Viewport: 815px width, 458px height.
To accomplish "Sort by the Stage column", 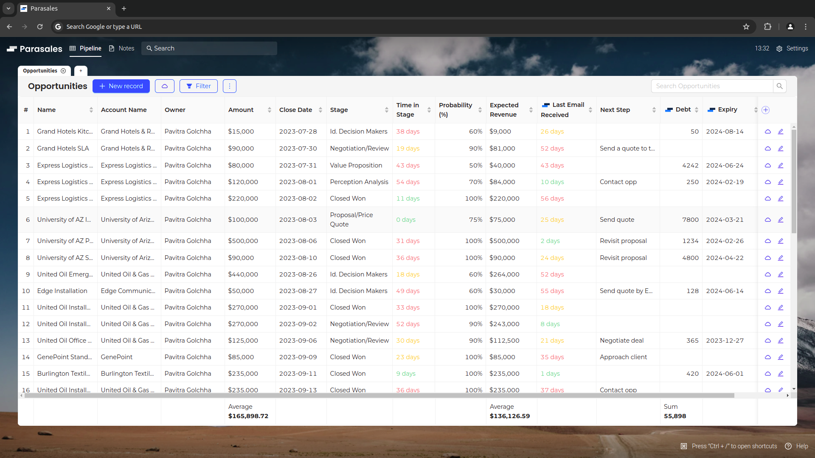I will (387, 110).
